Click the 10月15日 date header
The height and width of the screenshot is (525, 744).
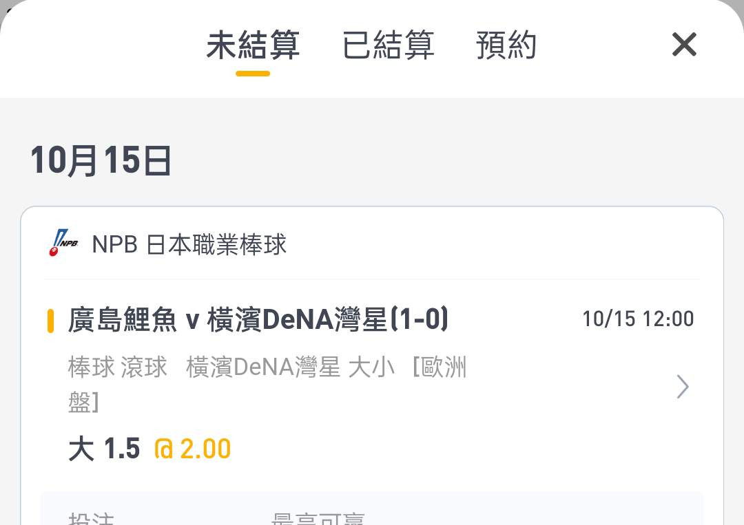click(101, 160)
